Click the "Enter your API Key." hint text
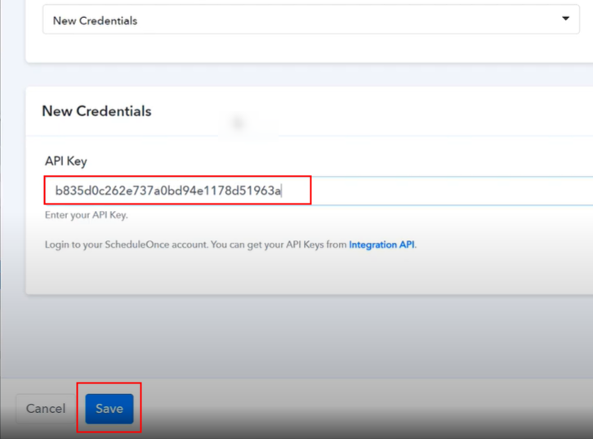The width and height of the screenshot is (593, 439). (86, 215)
